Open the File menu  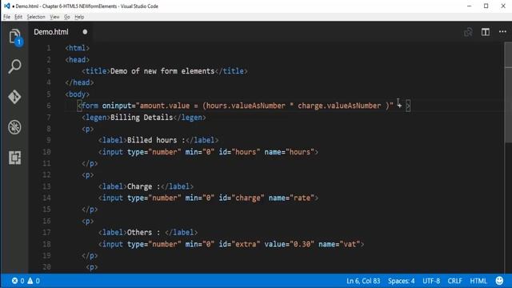pyautogui.click(x=6, y=17)
